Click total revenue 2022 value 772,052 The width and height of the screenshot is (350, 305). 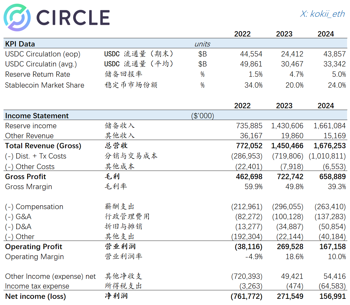[249, 146]
